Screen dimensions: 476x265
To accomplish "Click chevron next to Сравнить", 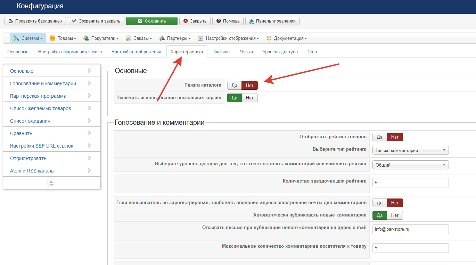I will 89,133.
